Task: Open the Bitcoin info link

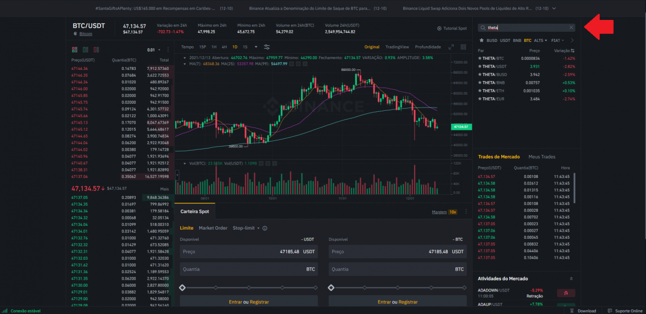Action: tap(86, 34)
